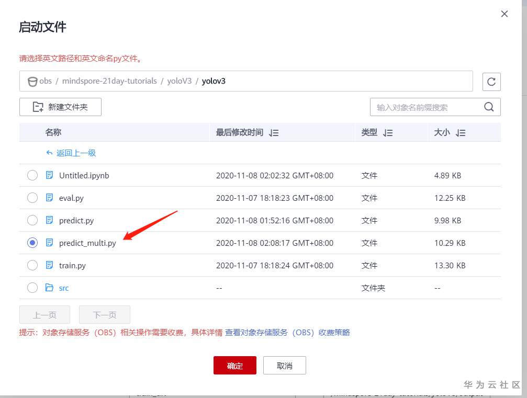Screen dimensions: 527x398
Task: Click the 类型 column header text
Action: [x=369, y=132]
